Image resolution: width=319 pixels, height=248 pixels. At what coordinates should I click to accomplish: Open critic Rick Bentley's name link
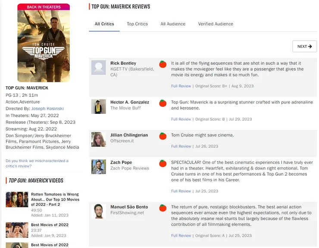[x=123, y=63]
